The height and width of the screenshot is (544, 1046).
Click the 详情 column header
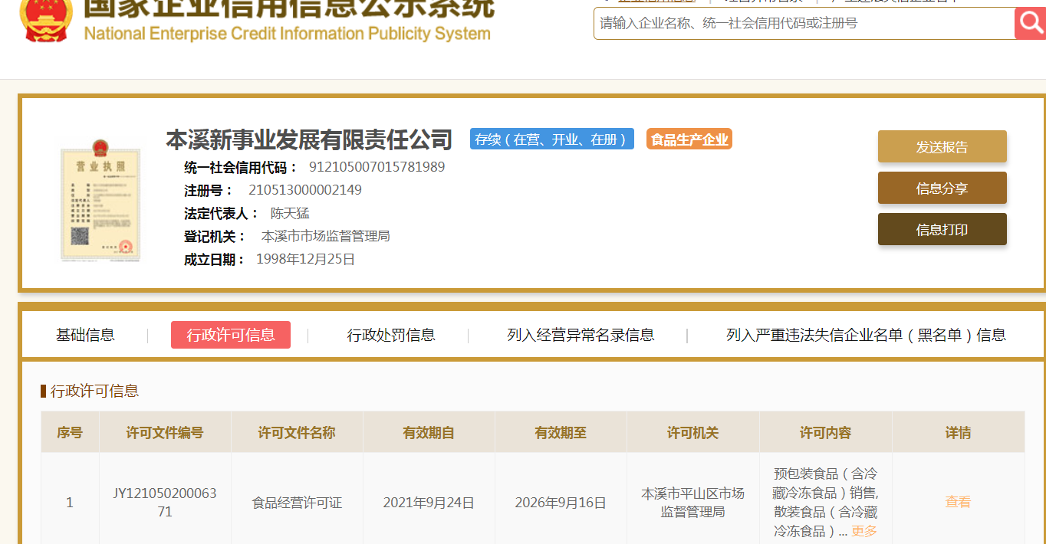tap(959, 432)
